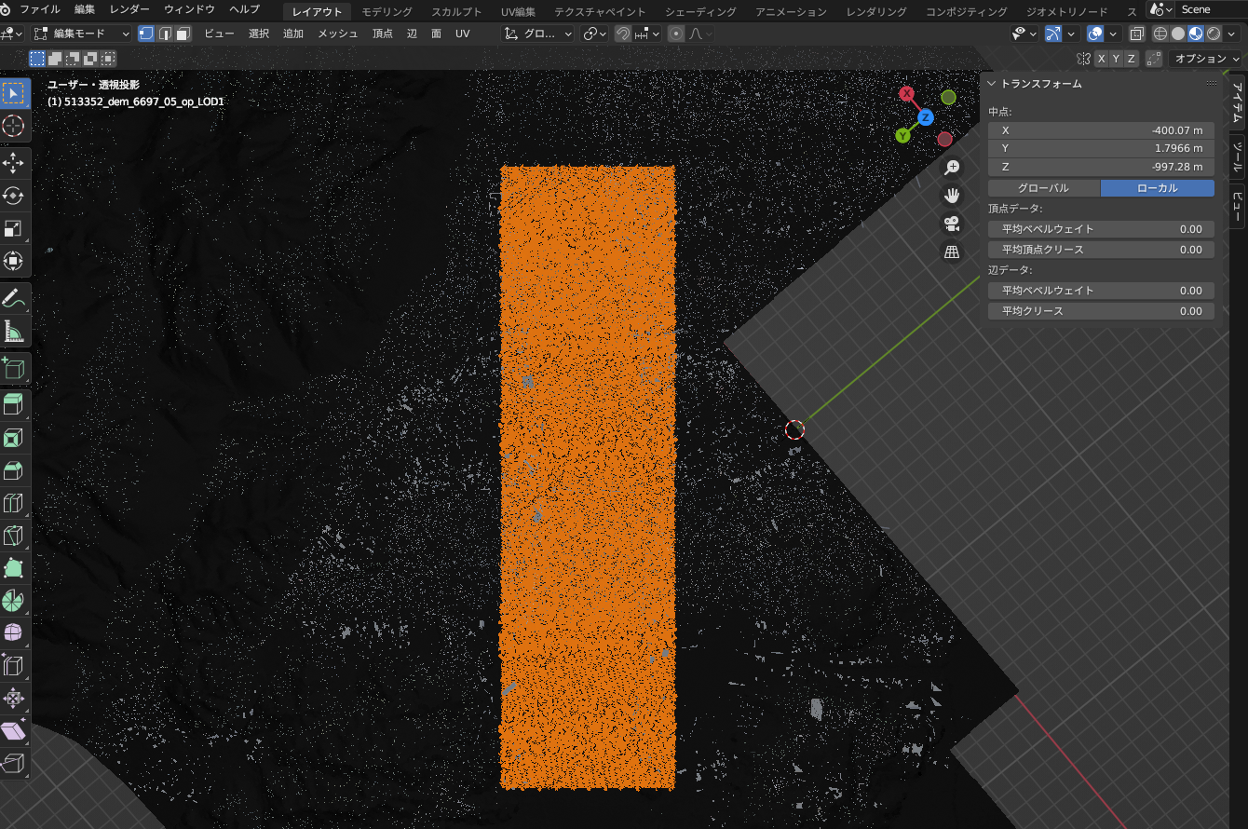Image resolution: width=1248 pixels, height=829 pixels.
Task: Select the Extrude Region tool
Action: (x=14, y=405)
